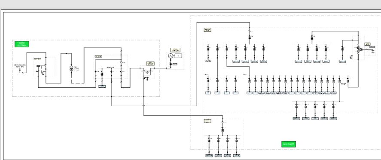Click the generator circle symbol
This screenshot has width=381, height=160.
(x=170, y=56)
